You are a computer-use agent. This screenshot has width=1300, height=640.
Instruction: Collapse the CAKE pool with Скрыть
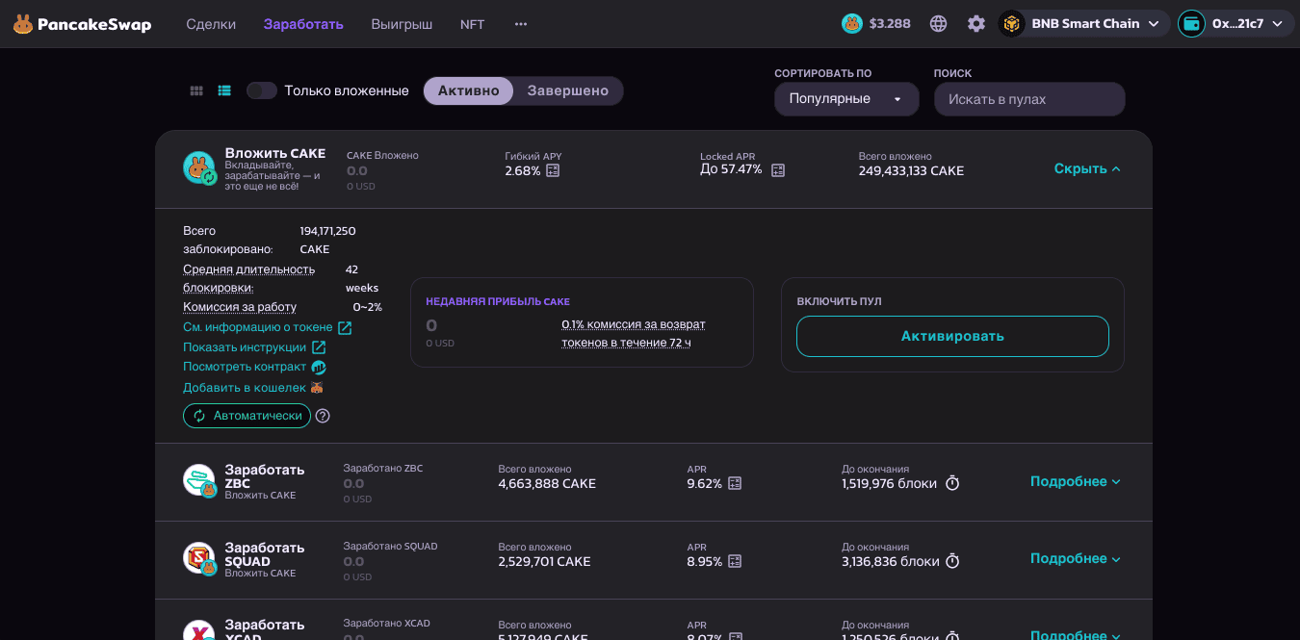click(x=1087, y=168)
